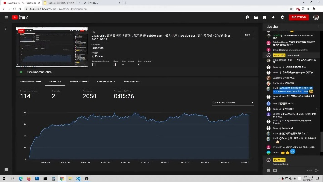Open stream settings gear icon
This screenshot has height=182, width=323.
(x=282, y=17)
